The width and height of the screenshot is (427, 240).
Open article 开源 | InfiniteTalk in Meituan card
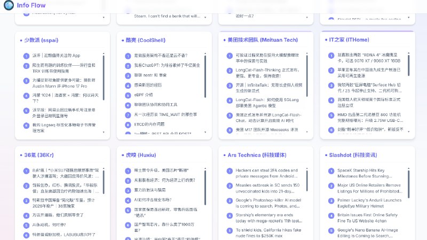click(269, 88)
